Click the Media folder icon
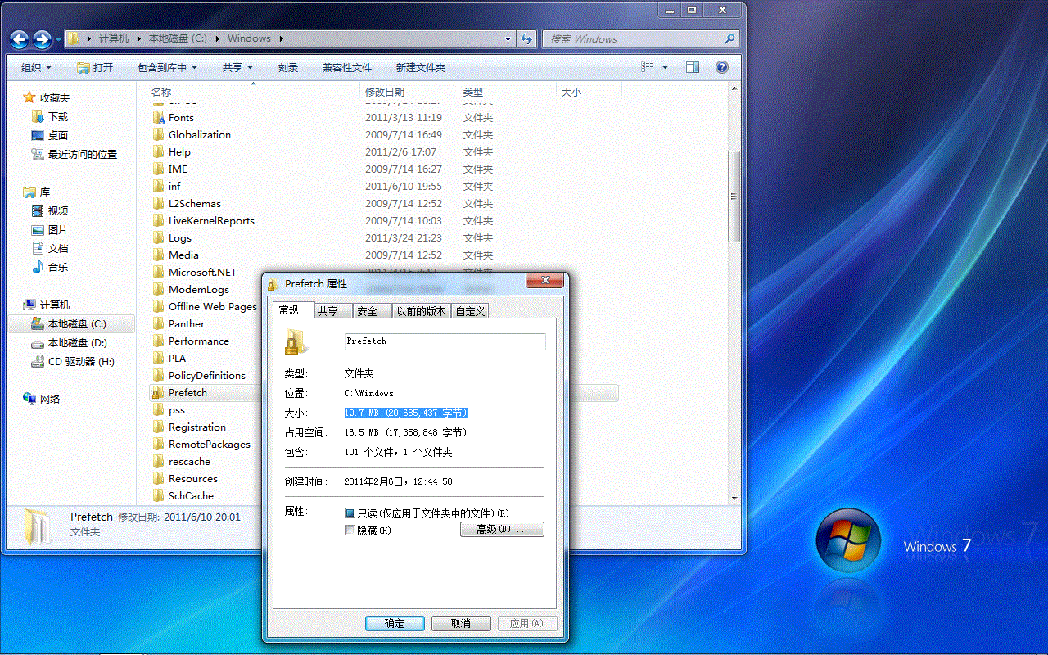 pos(158,255)
